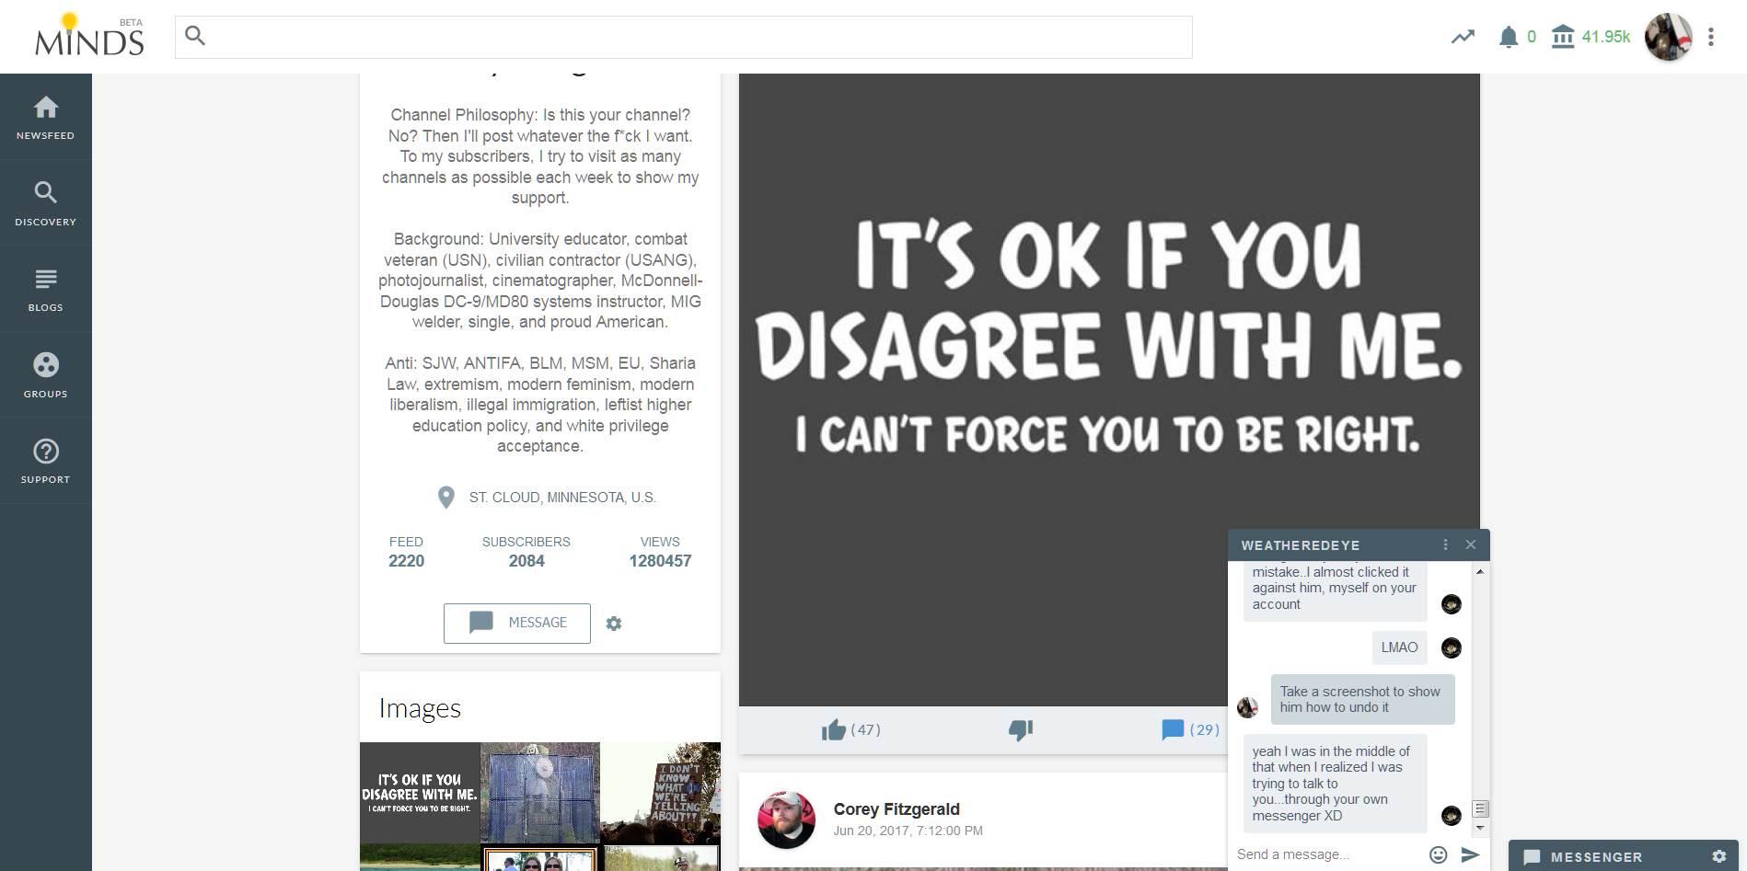Open Support in sidebar
Viewport: 1747px width, 871px height.
[x=46, y=461]
